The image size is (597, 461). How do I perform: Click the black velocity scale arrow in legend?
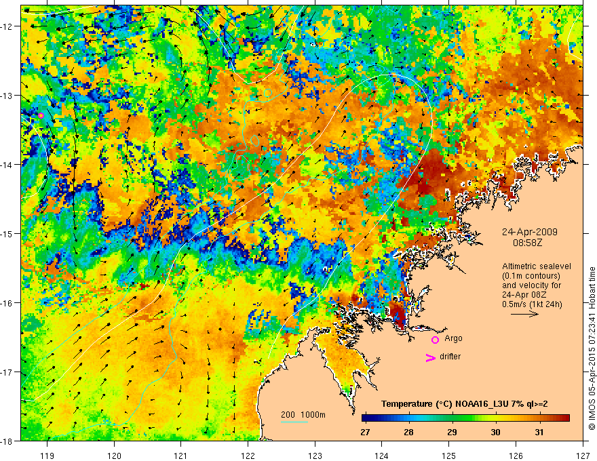(x=524, y=314)
